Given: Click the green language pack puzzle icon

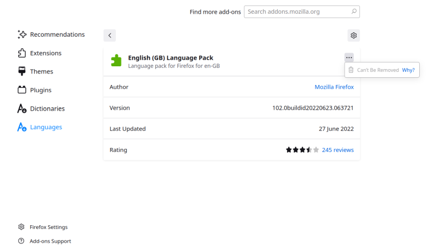Looking at the screenshot, I should pyautogui.click(x=116, y=60).
